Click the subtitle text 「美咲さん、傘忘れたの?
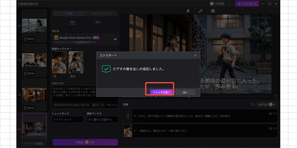Viewport: 297px width, 148px height. tap(163, 131)
